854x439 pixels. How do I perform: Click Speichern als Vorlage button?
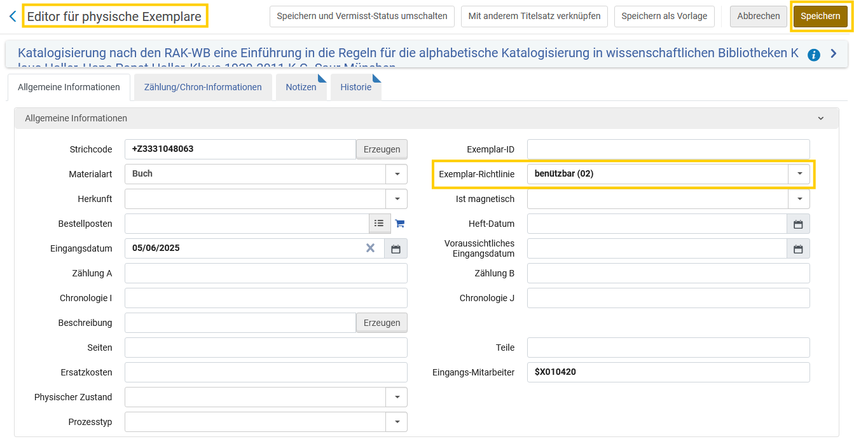pyautogui.click(x=664, y=16)
